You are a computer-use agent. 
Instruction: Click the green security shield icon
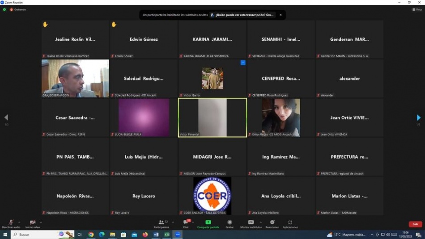tap(4, 9)
